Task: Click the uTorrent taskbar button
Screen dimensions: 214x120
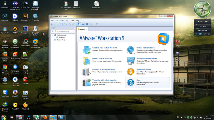Action: [37, 117]
